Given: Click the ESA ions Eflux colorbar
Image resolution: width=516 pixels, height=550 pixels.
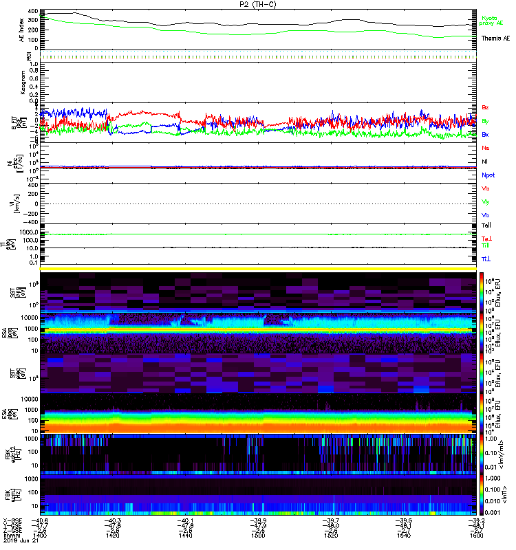Looking at the screenshot, I should click(x=482, y=333).
